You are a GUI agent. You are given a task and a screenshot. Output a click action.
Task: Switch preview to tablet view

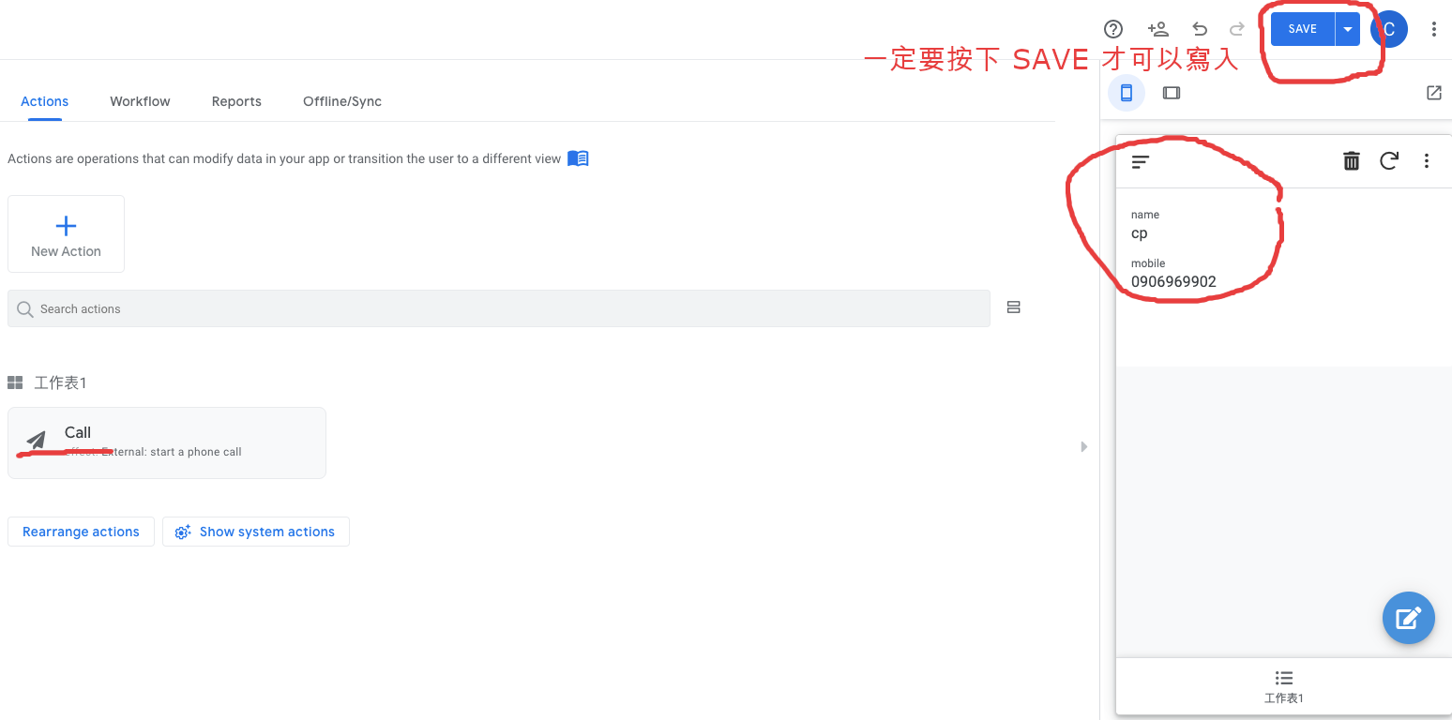(1171, 93)
